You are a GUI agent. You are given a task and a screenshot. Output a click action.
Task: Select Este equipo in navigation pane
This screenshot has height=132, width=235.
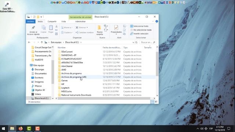point(39,65)
